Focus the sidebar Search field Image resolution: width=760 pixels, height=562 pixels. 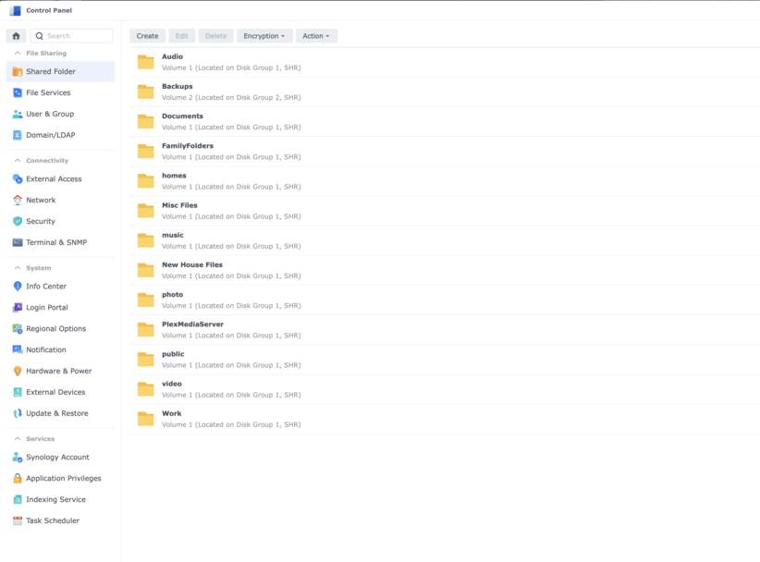pyautogui.click(x=72, y=36)
